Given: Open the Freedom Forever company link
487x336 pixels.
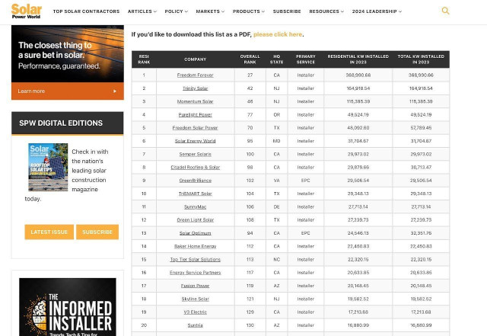Looking at the screenshot, I should point(195,75).
